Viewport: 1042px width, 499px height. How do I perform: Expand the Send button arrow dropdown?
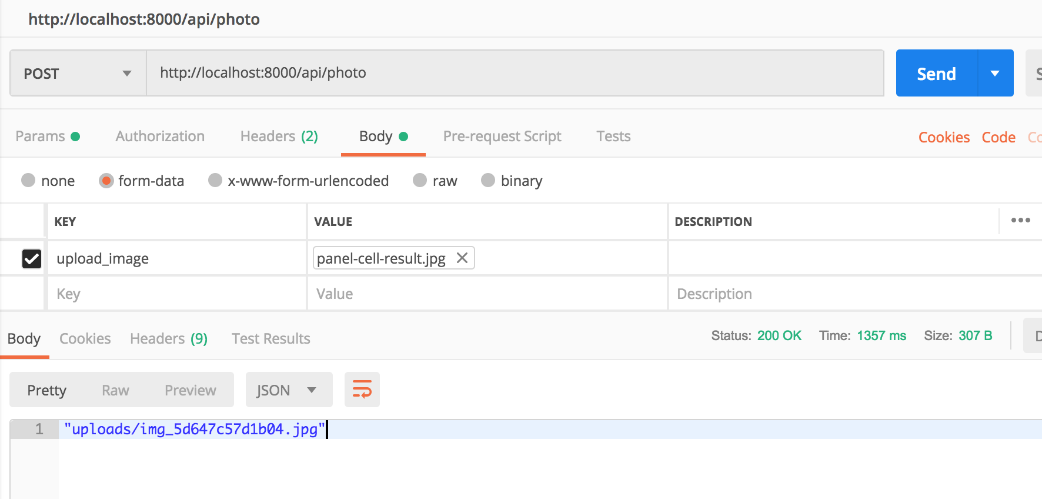pos(995,73)
